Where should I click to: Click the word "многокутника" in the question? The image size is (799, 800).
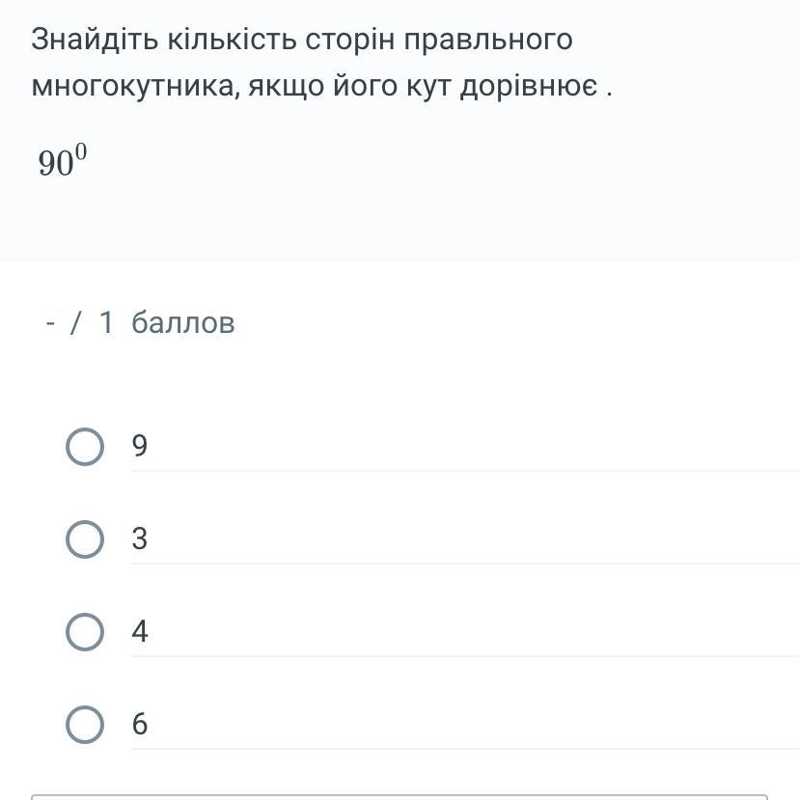[x=133, y=87]
